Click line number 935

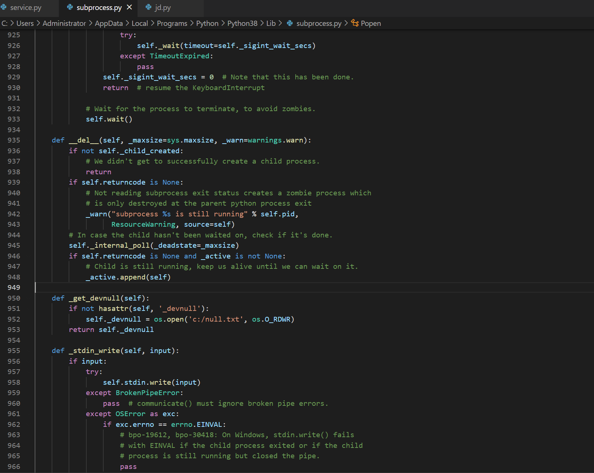pos(14,140)
